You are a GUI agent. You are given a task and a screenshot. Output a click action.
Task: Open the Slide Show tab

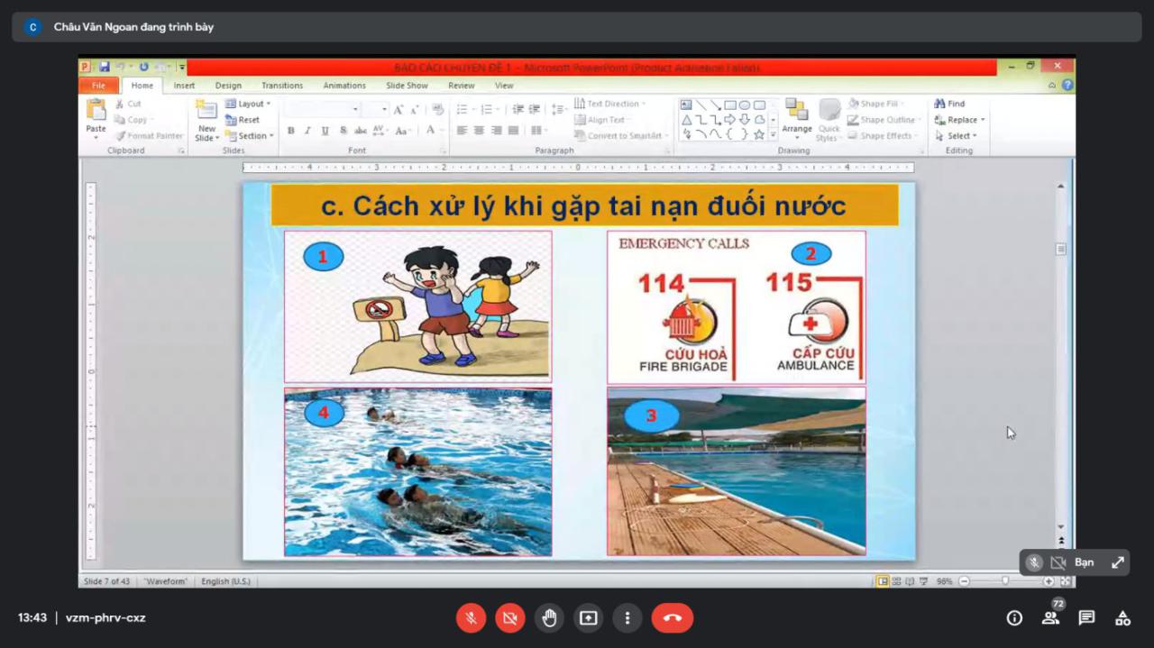407,85
